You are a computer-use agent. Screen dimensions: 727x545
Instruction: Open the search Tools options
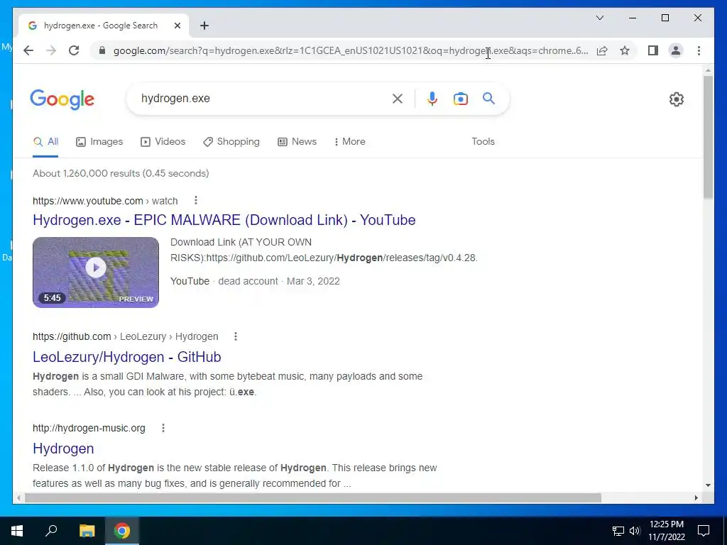tap(483, 142)
